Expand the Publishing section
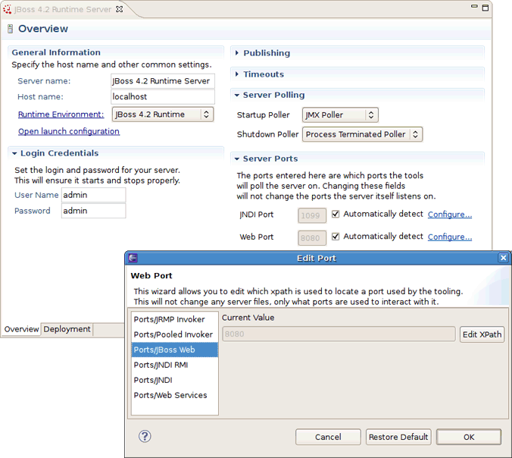The width and height of the screenshot is (512, 458). (x=266, y=53)
